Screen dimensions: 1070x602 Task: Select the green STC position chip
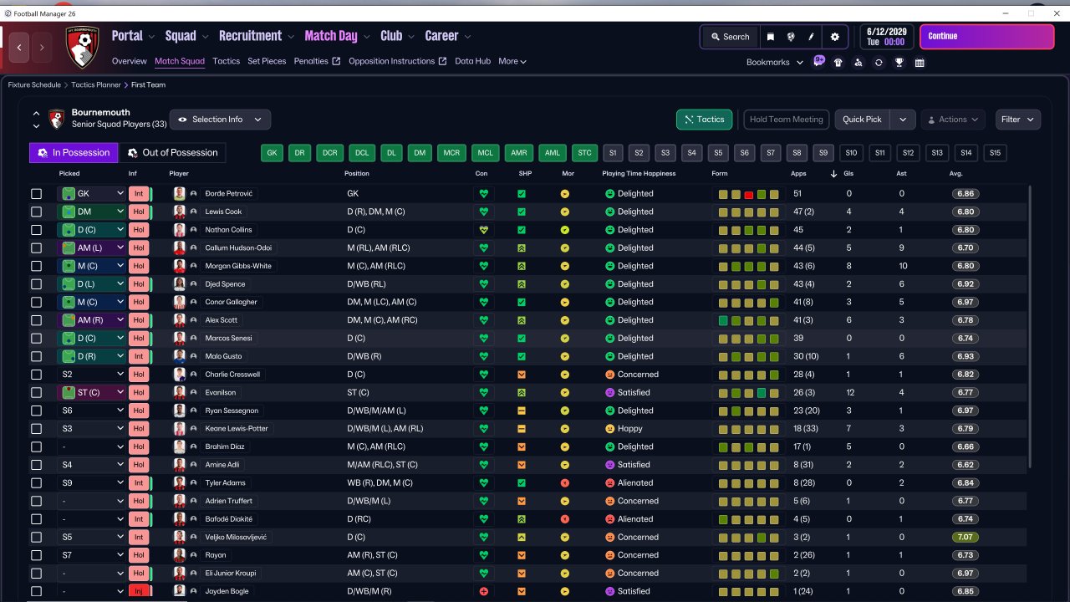(584, 153)
